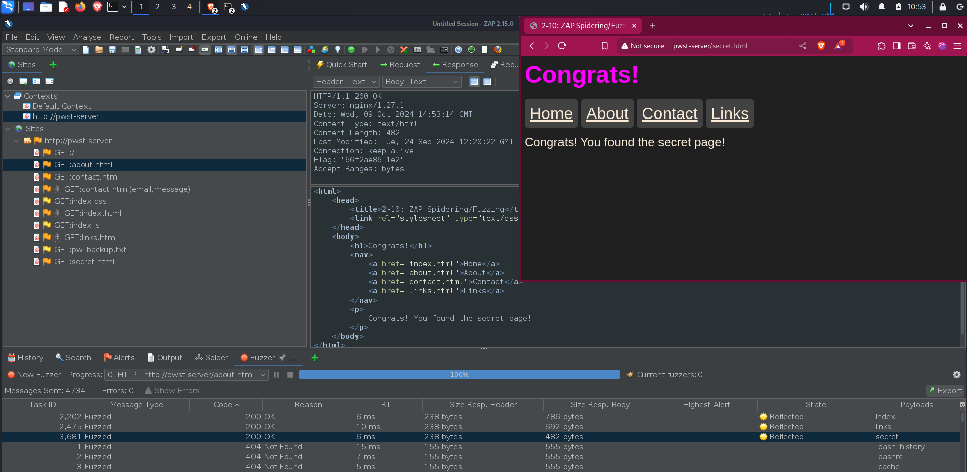This screenshot has width=967, height=472.
Task: Click the ZAP session options gear icon
Action: pos(151,50)
